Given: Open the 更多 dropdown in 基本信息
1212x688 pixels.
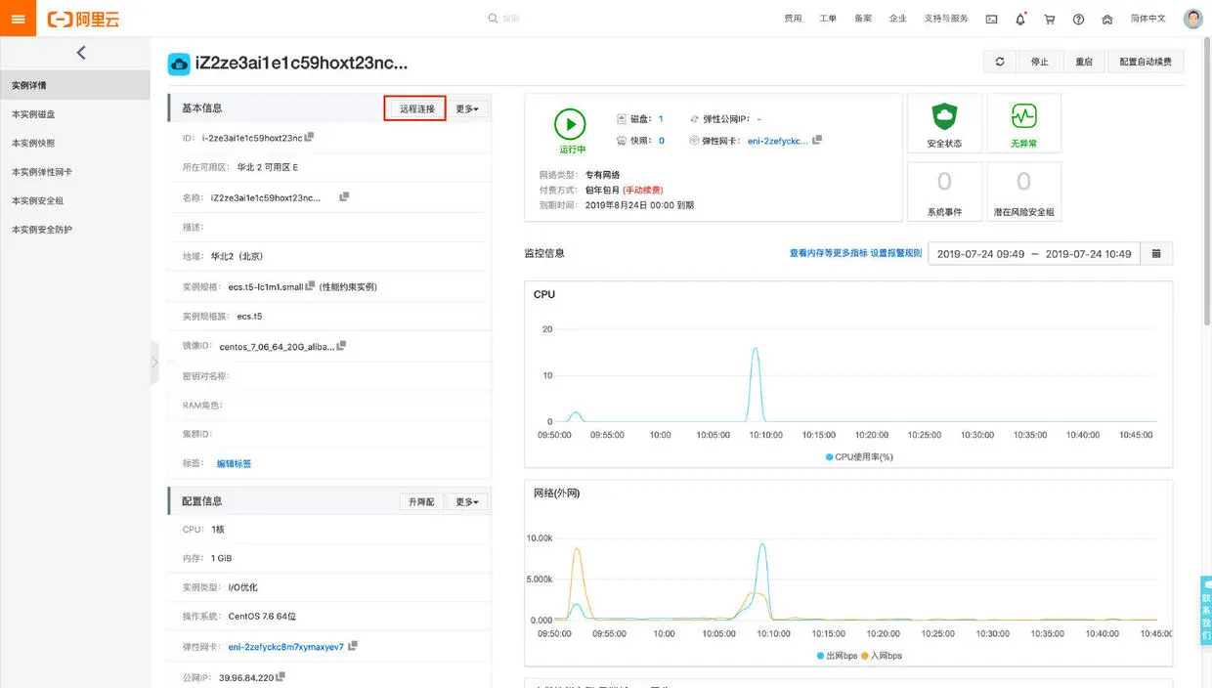Looking at the screenshot, I should pyautogui.click(x=467, y=108).
